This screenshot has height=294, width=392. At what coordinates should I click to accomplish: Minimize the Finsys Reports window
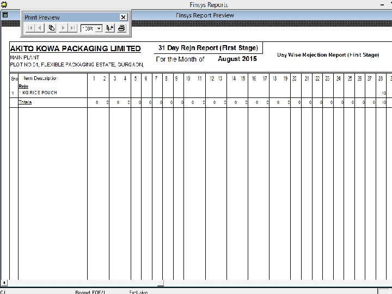[x=382, y=5]
